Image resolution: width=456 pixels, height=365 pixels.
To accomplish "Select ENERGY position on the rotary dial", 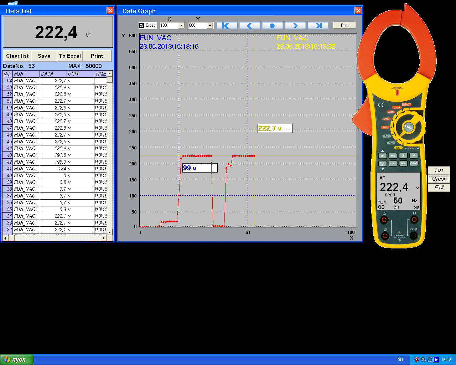I will click(406, 104).
